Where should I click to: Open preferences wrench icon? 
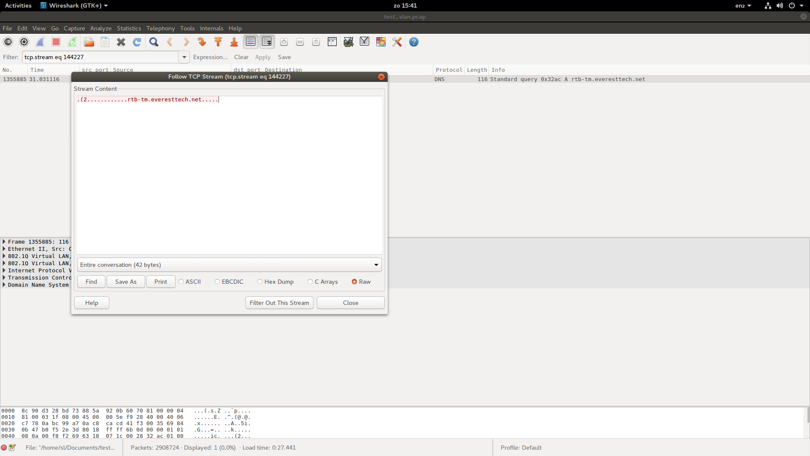[x=397, y=42]
